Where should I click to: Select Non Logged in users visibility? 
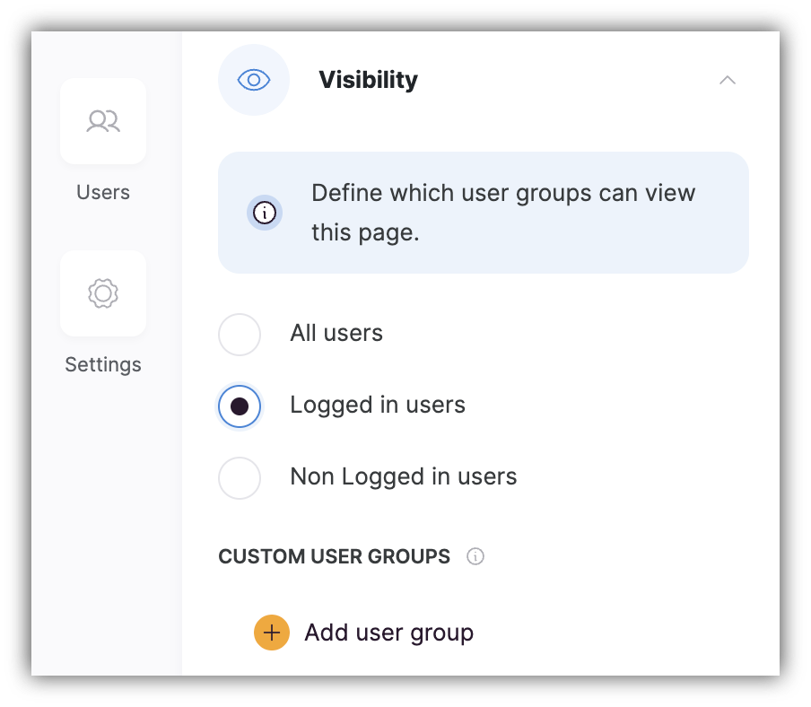pos(239,477)
